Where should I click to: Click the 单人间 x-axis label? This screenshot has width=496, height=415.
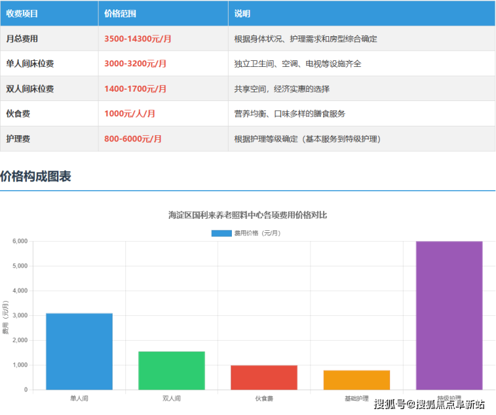pyautogui.click(x=79, y=398)
